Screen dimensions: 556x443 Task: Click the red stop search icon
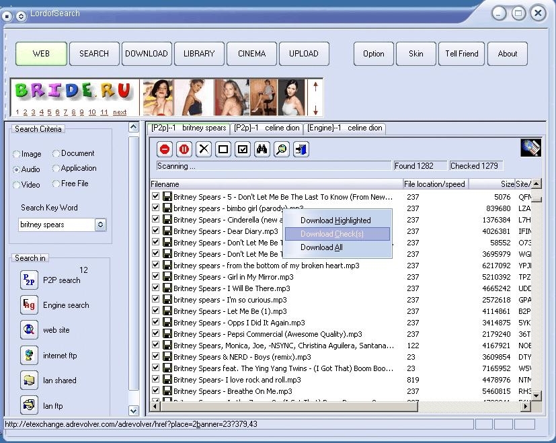click(165, 149)
